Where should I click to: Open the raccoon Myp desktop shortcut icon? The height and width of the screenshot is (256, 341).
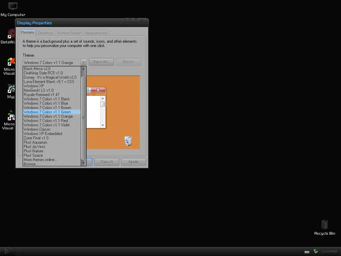point(10,91)
